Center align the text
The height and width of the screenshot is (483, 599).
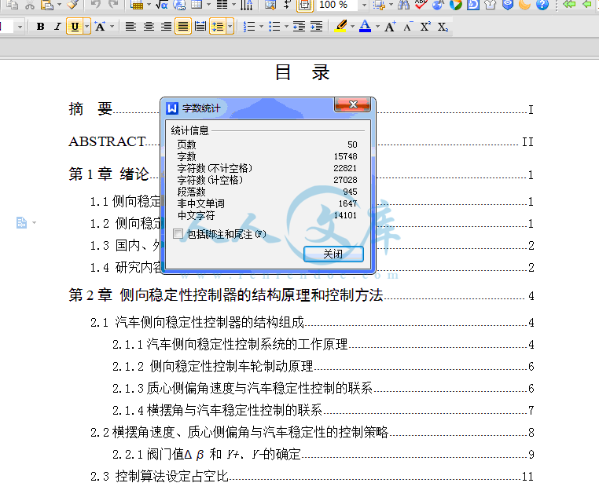pos(149,27)
